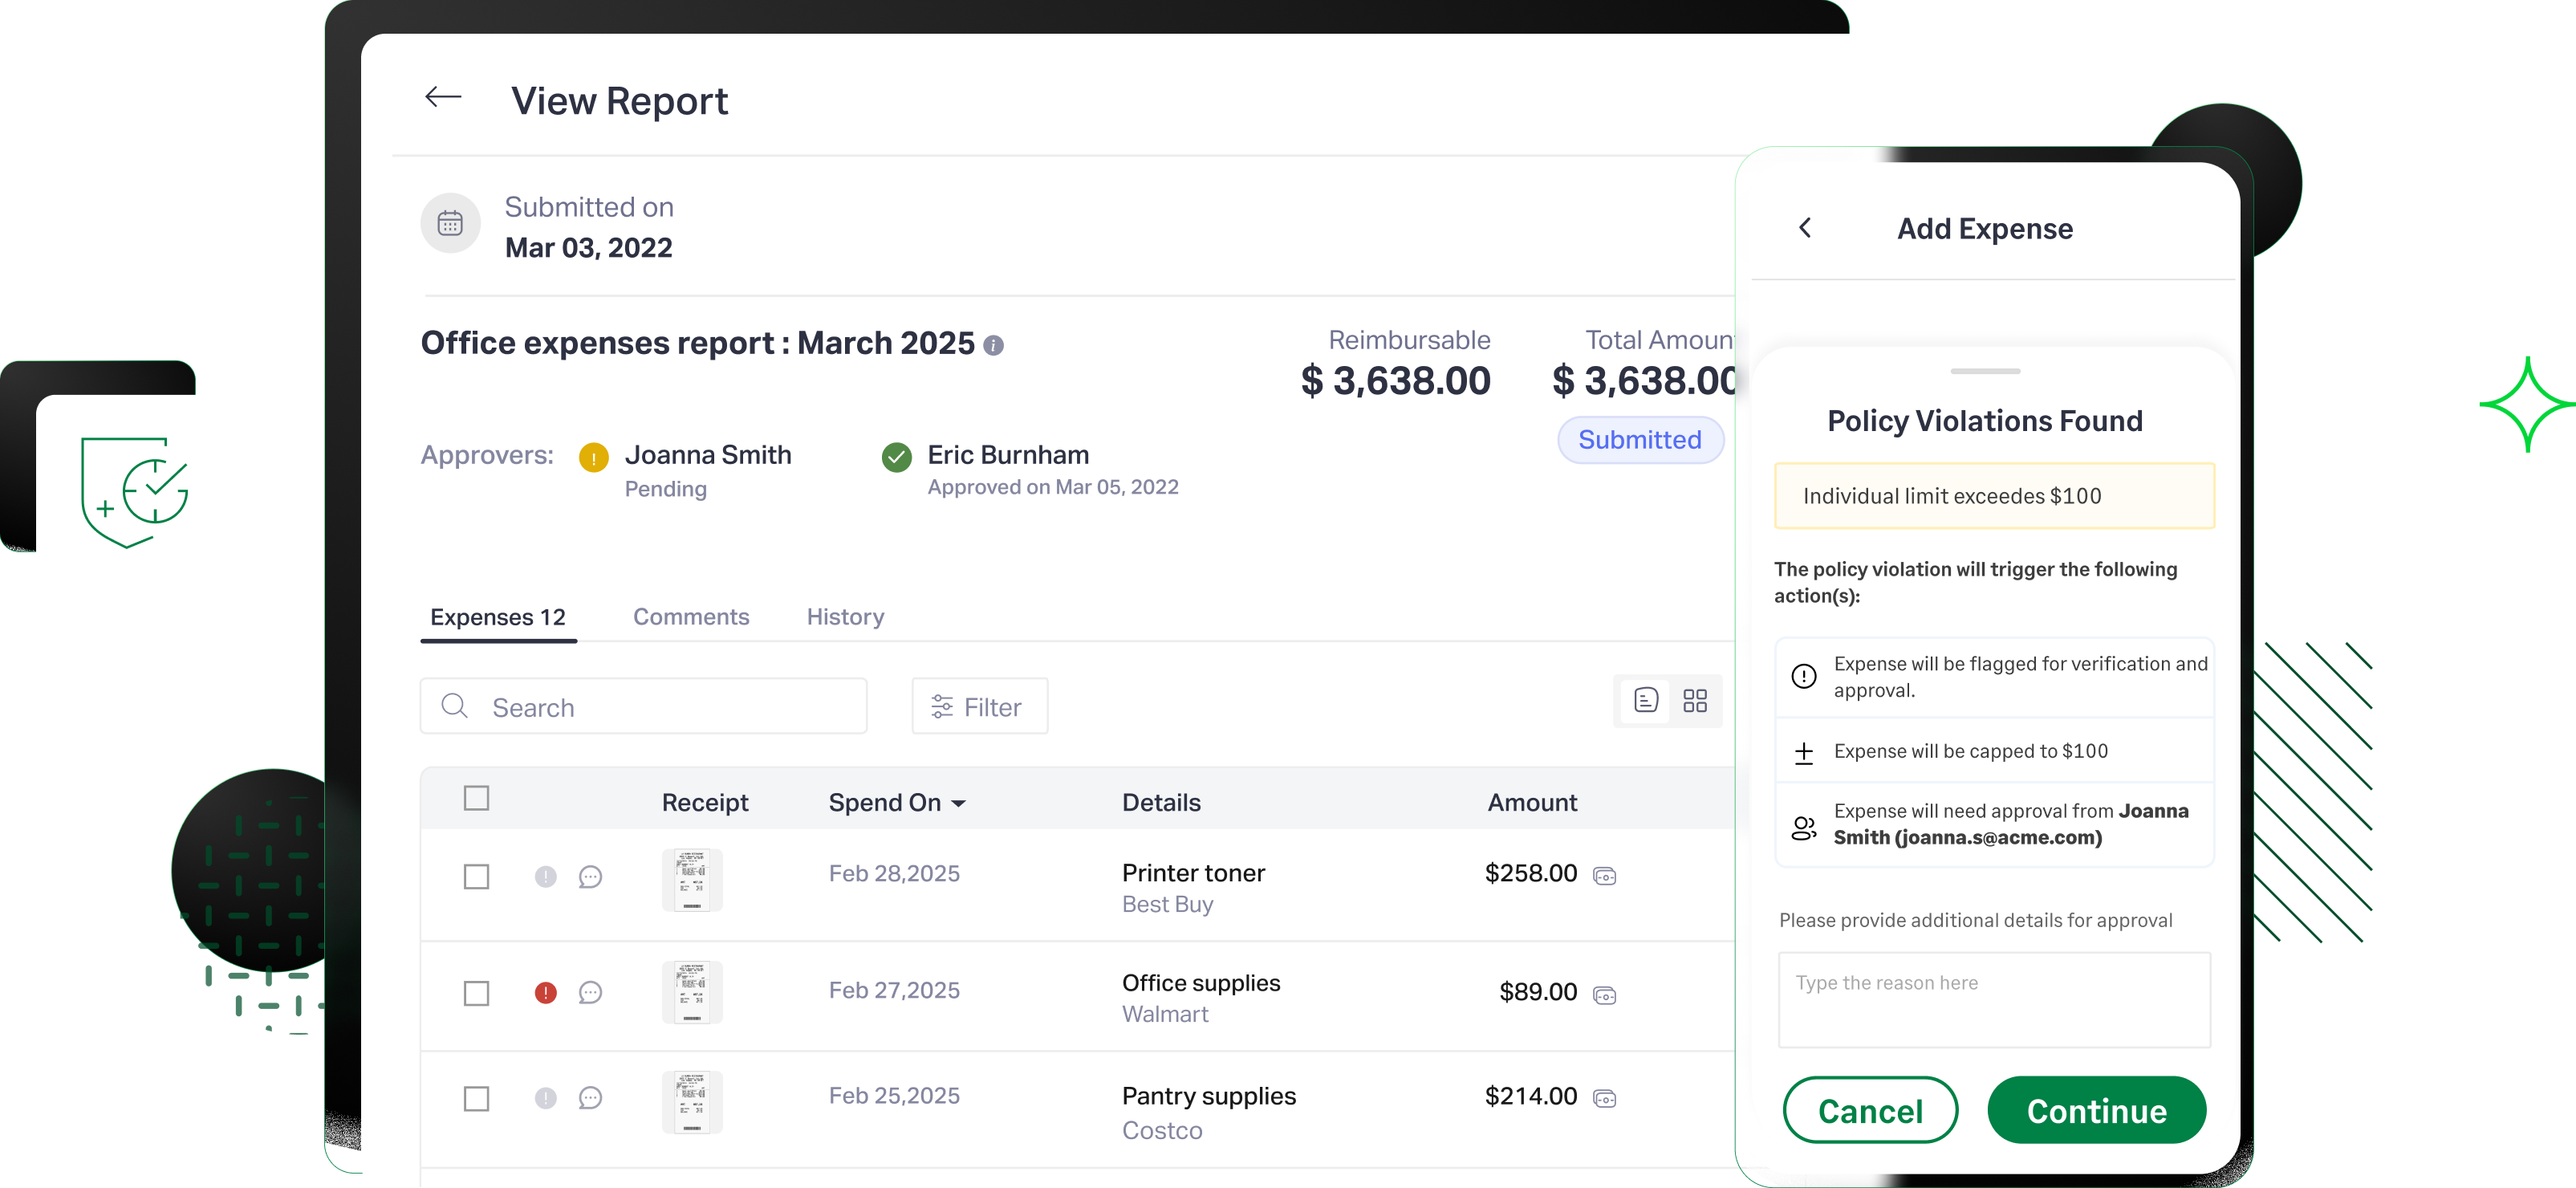
Task: Switch to list view of expenses
Action: pos(1646,700)
